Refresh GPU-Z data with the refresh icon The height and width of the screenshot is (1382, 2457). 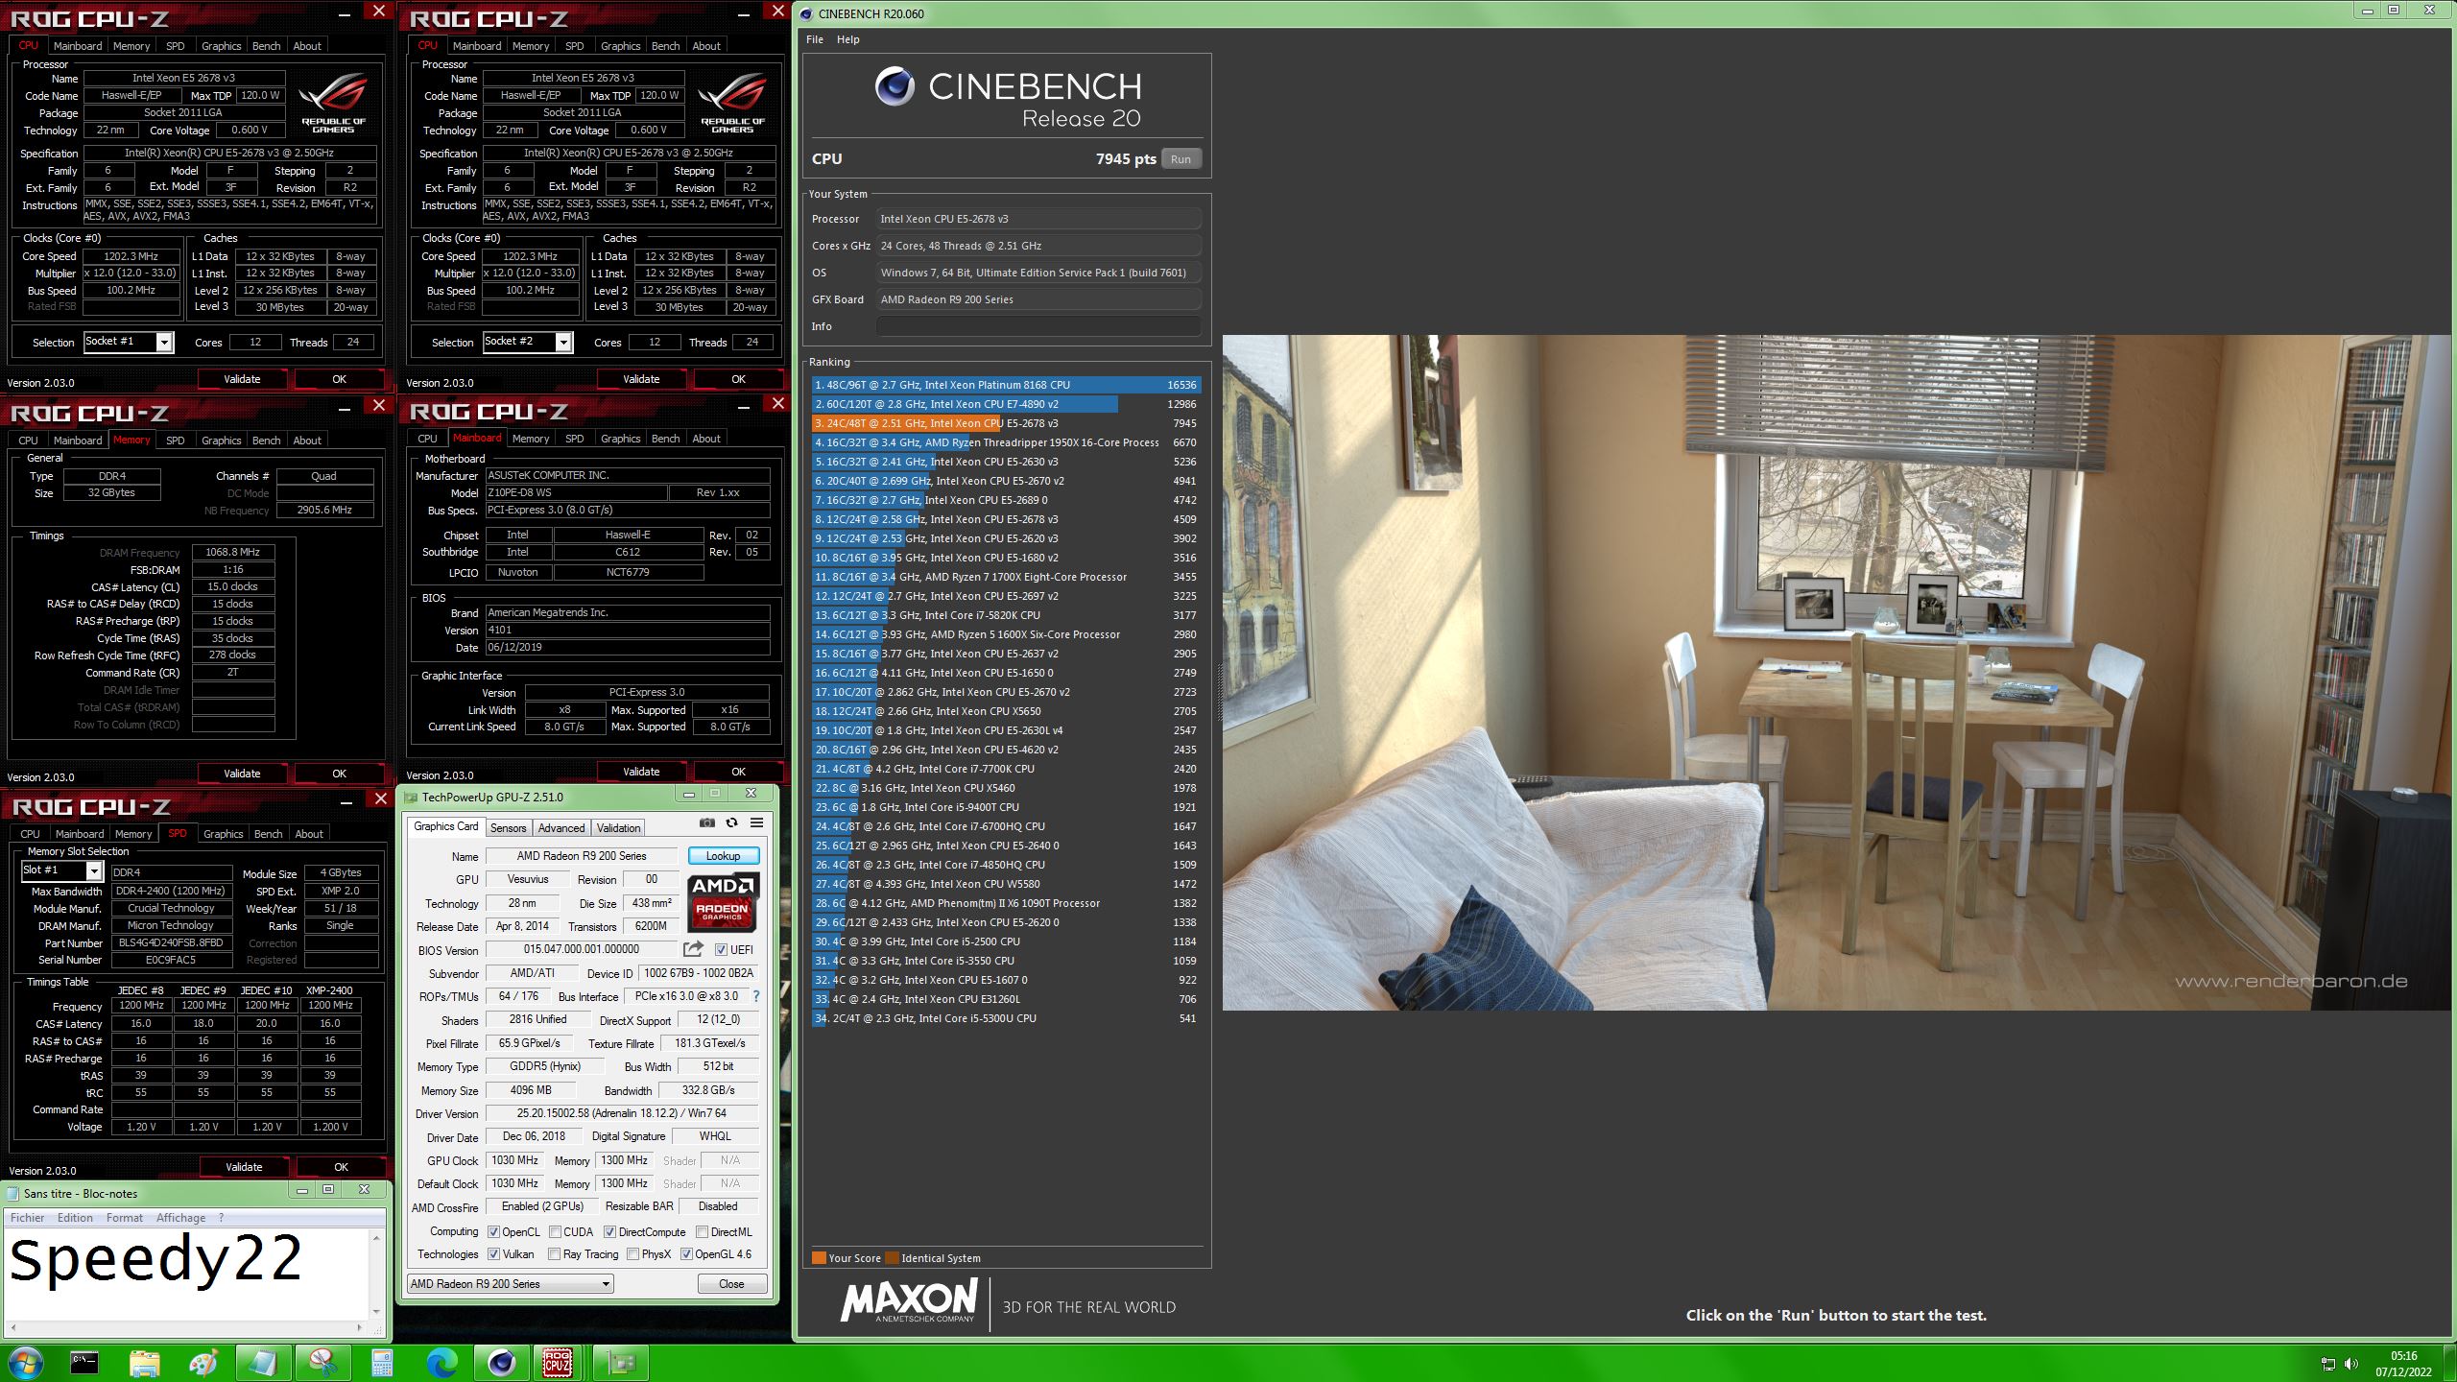pos(731,822)
